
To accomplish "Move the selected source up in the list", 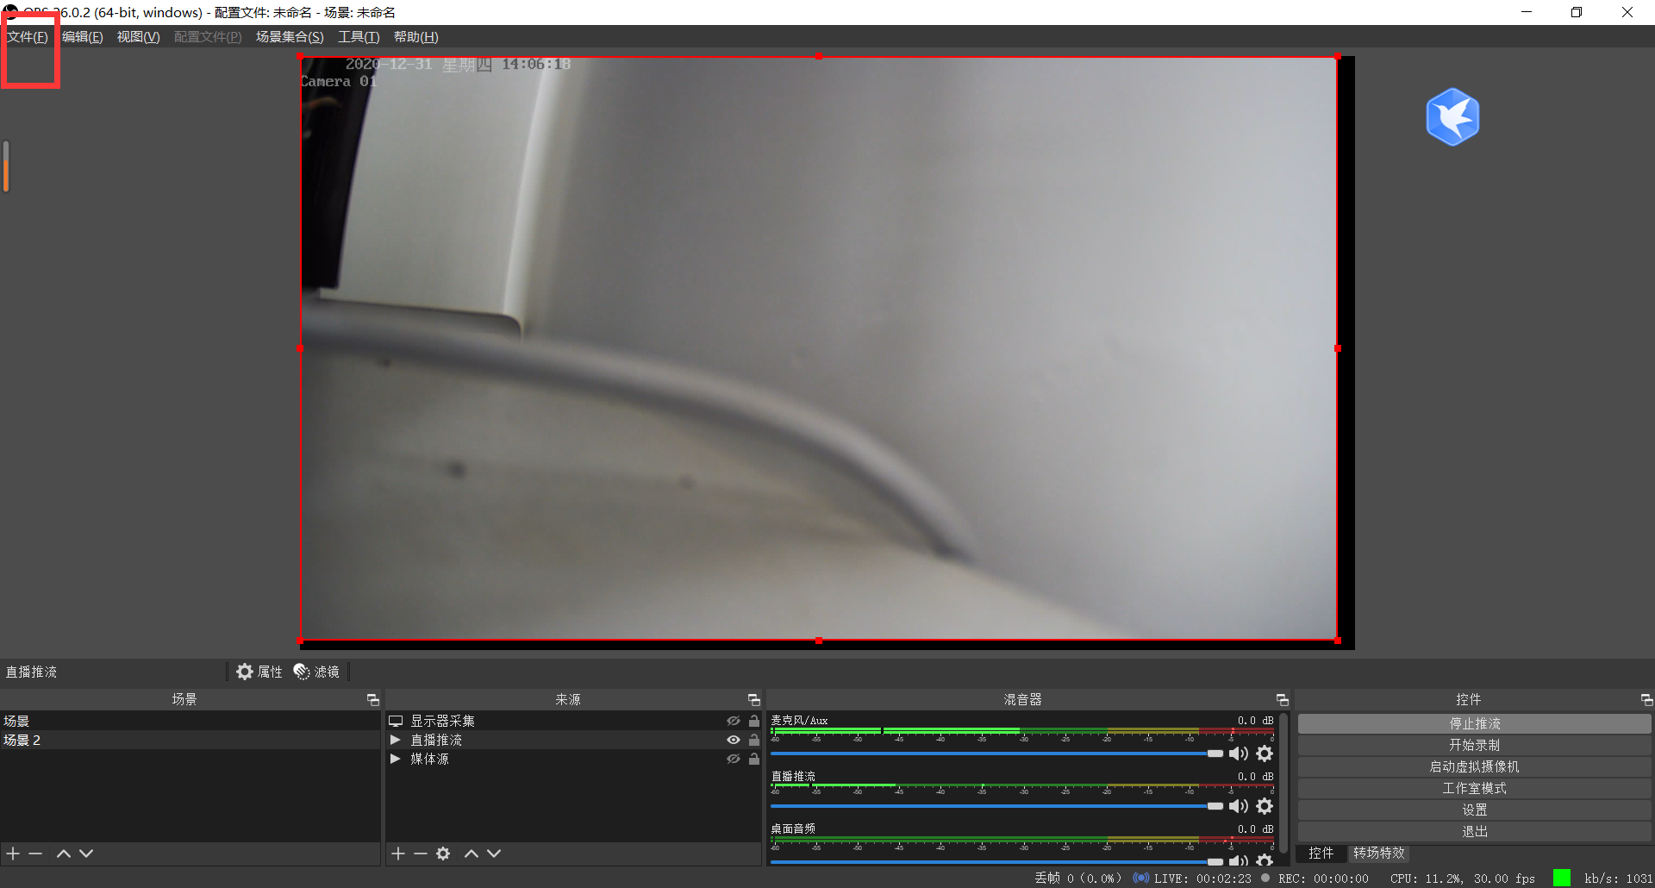I will tap(471, 854).
